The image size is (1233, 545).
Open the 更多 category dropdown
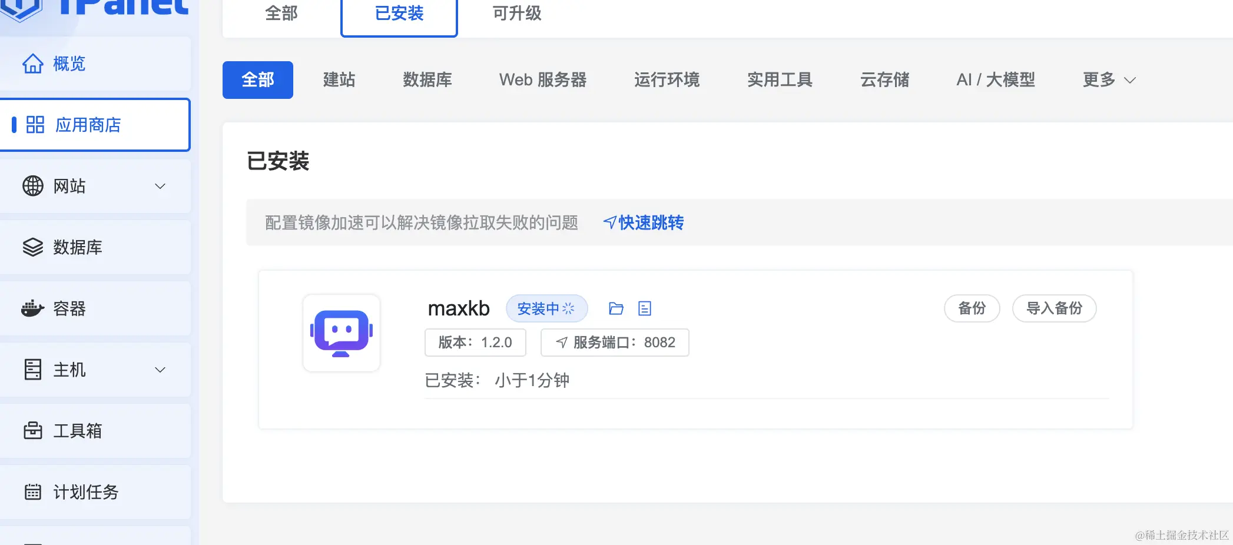1109,80
